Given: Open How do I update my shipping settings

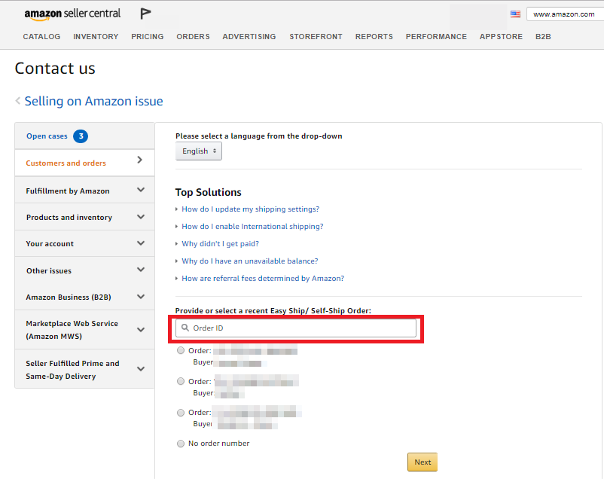Looking at the screenshot, I should (x=250, y=209).
